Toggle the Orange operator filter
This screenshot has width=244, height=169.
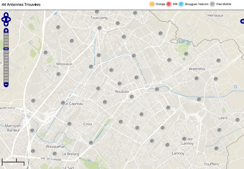click(x=152, y=4)
